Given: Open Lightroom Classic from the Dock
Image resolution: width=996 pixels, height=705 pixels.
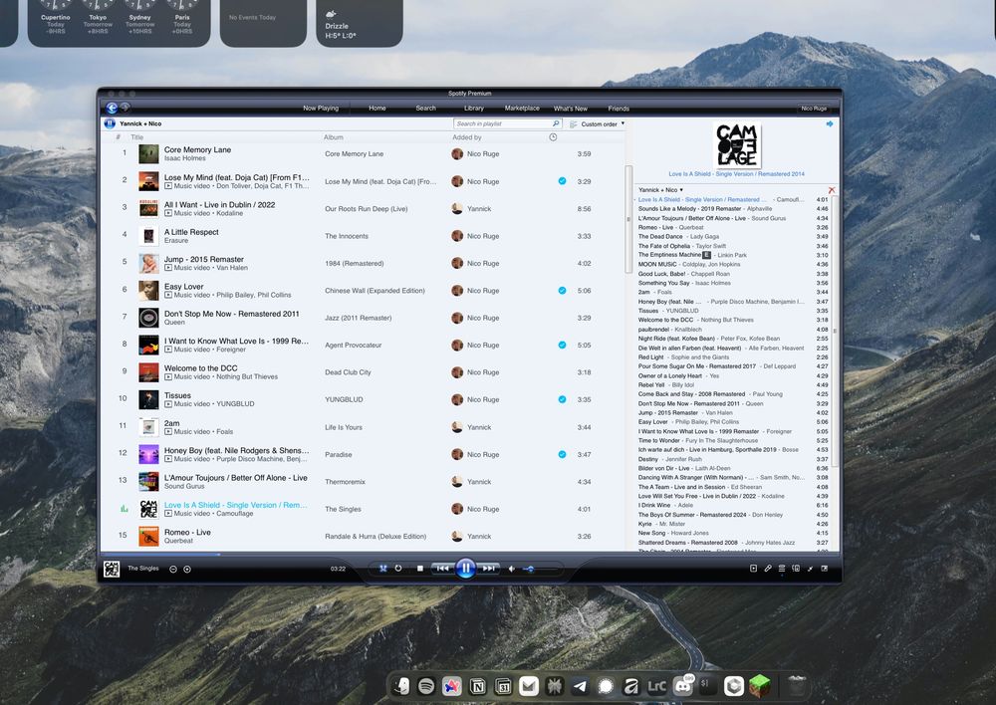Looking at the screenshot, I should tap(656, 686).
